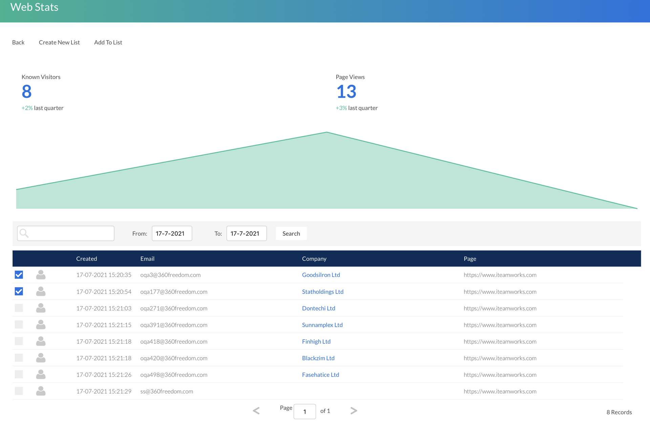Uncheck the Statholdings Ltd row checkbox

pos(19,291)
